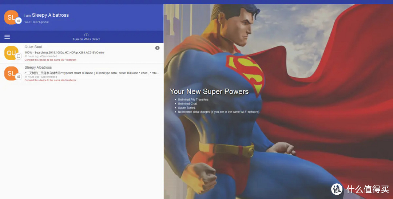The height and width of the screenshot is (199, 393).
Task: Click the 'Super Speed' bullet
Action: tap(187, 108)
